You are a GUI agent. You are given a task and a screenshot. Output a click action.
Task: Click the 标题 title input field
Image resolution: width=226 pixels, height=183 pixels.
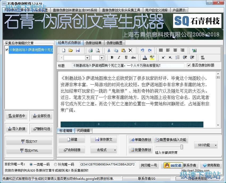point(128,65)
